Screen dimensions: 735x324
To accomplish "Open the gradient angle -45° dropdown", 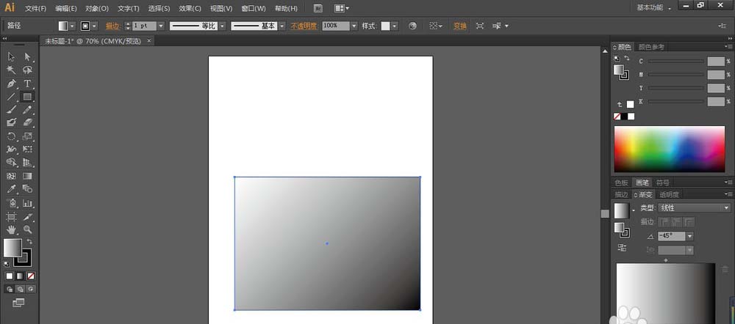I will (689, 236).
